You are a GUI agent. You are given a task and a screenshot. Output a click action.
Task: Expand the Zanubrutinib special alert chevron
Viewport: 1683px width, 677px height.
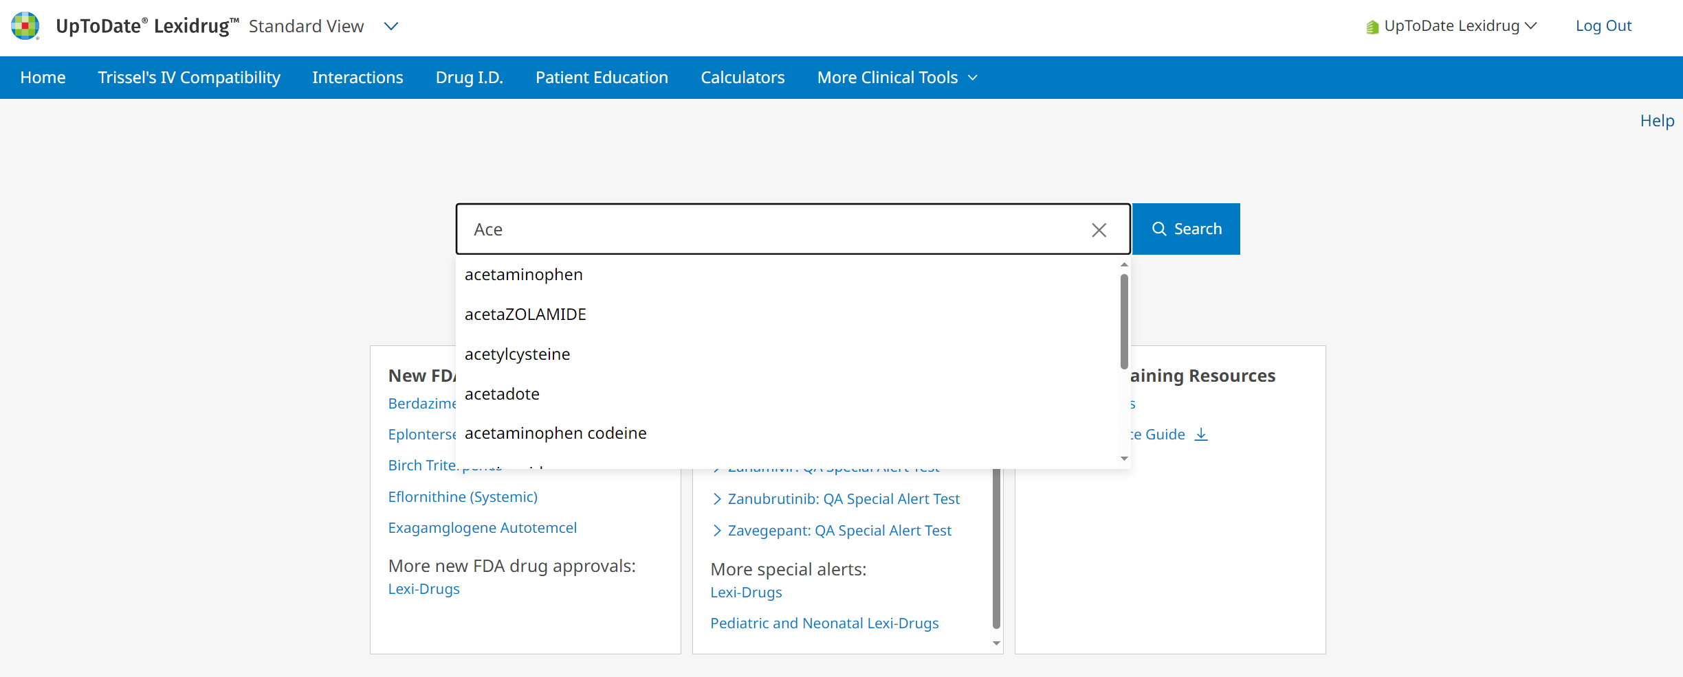[x=717, y=499]
